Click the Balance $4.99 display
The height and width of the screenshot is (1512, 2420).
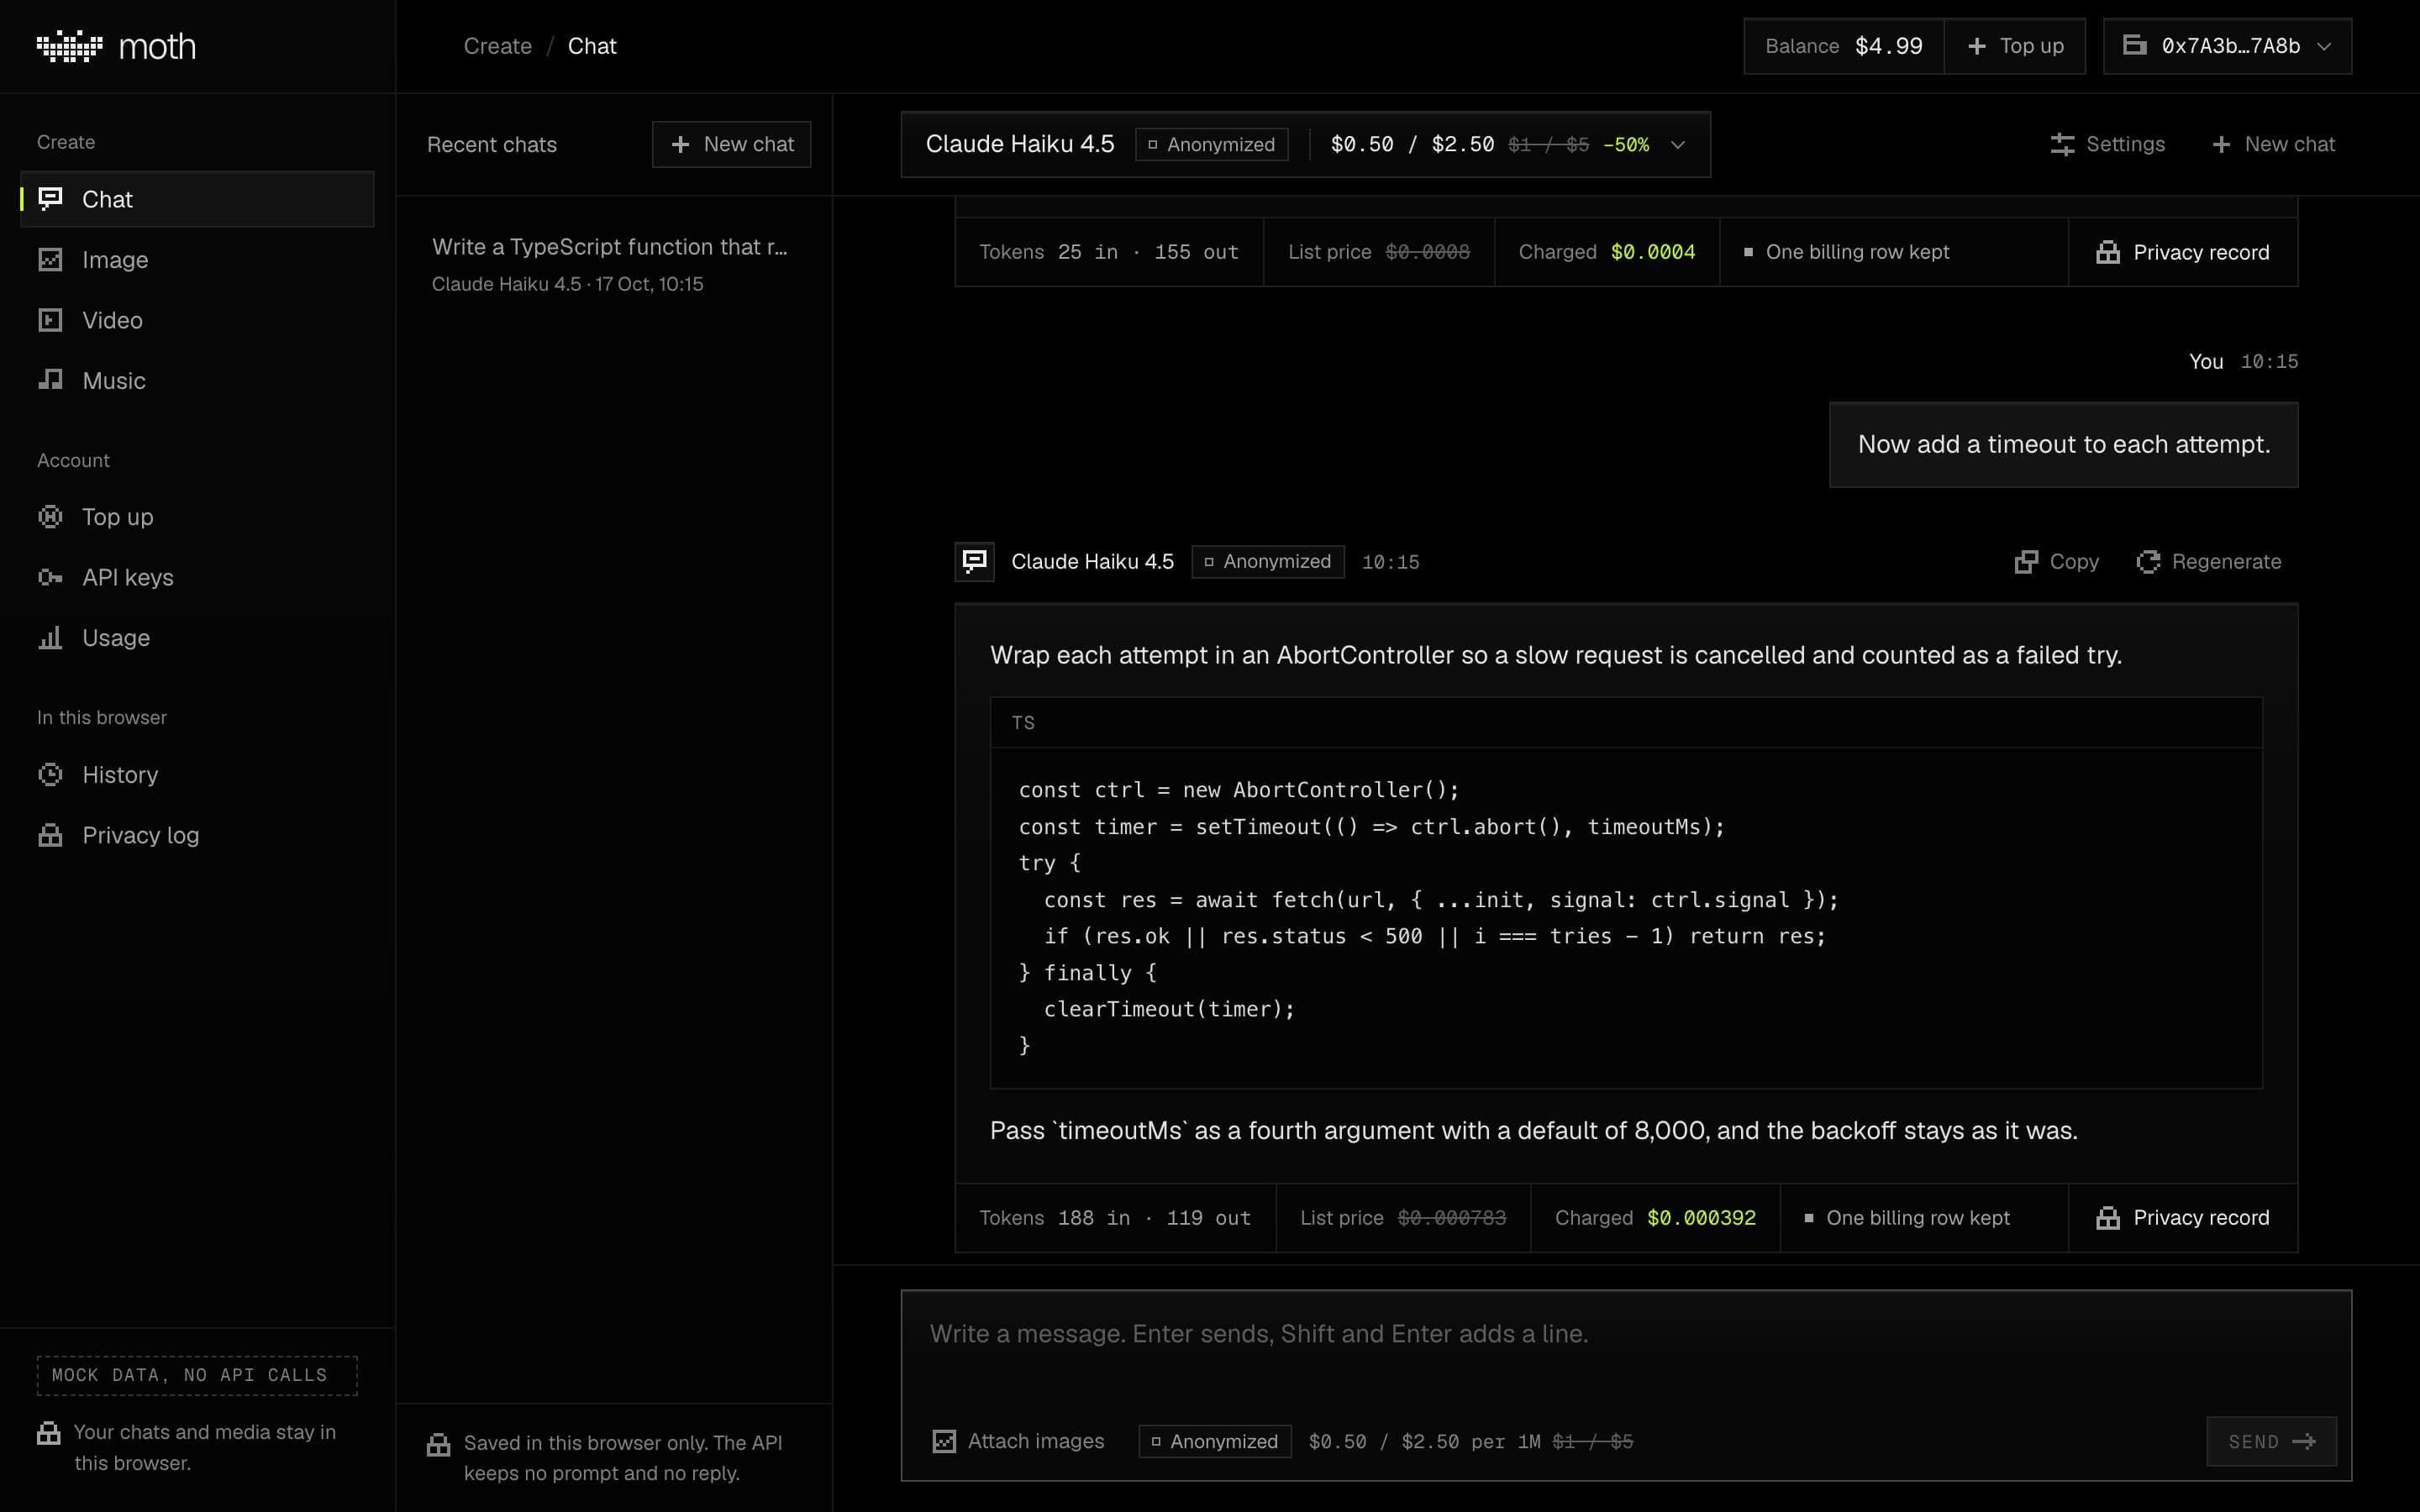click(x=1843, y=46)
